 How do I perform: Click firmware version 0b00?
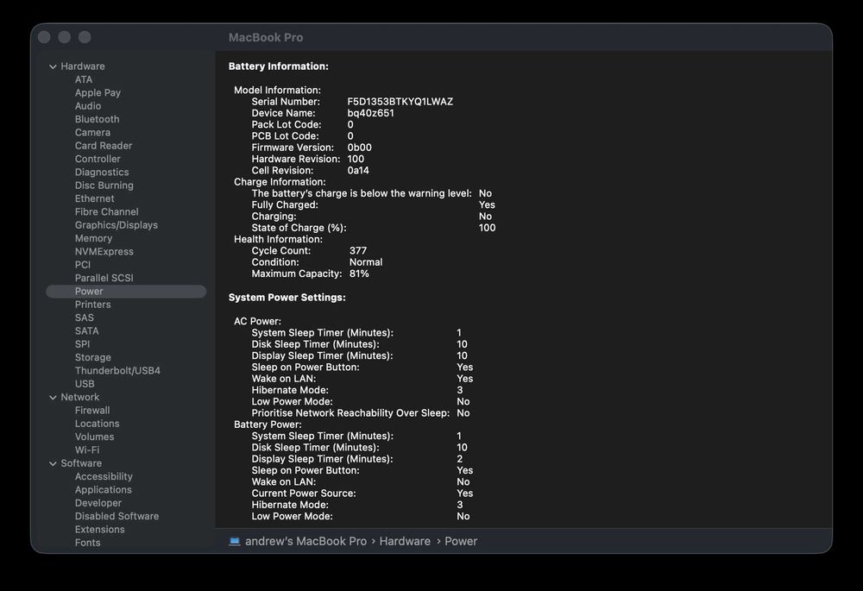pyautogui.click(x=359, y=148)
